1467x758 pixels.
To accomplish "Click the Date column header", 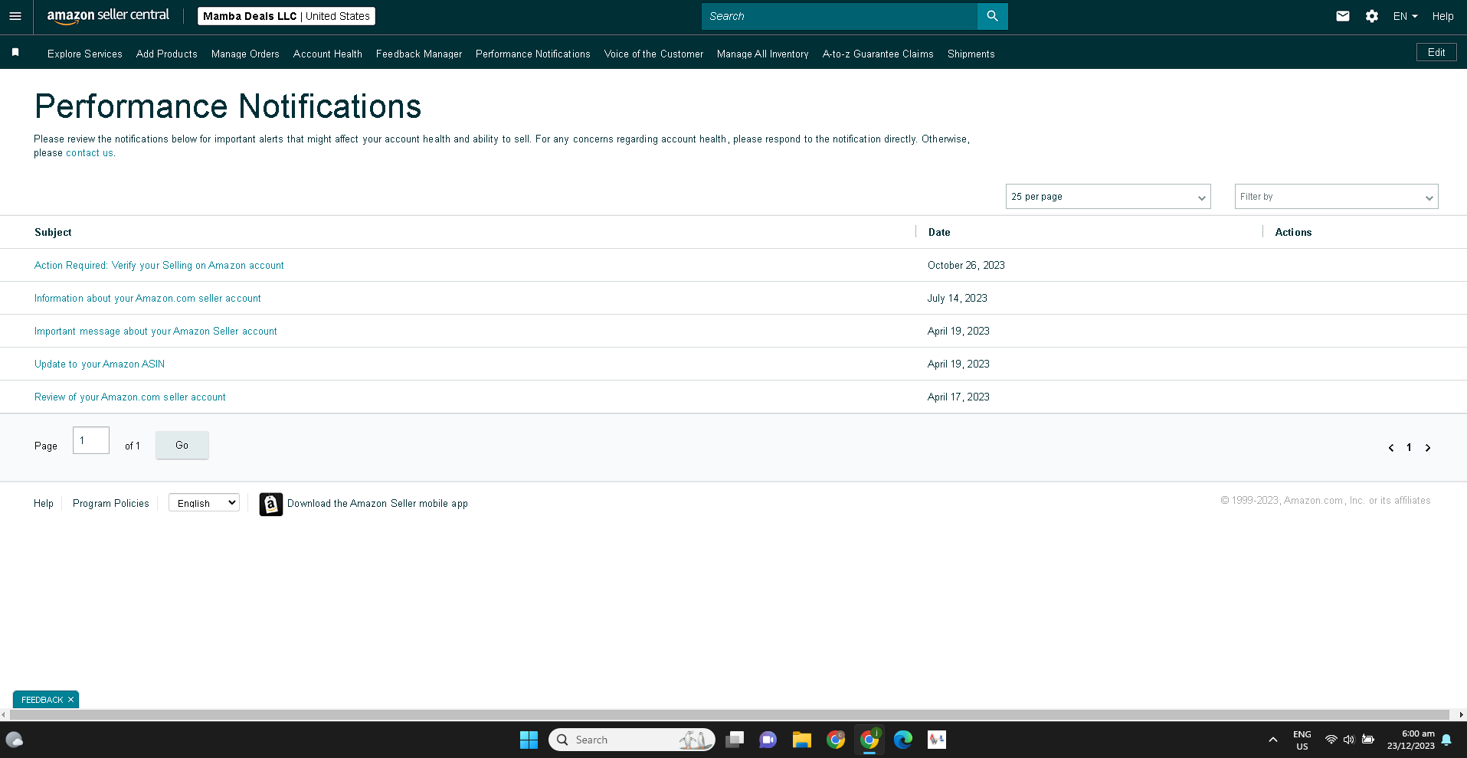I will click(939, 232).
